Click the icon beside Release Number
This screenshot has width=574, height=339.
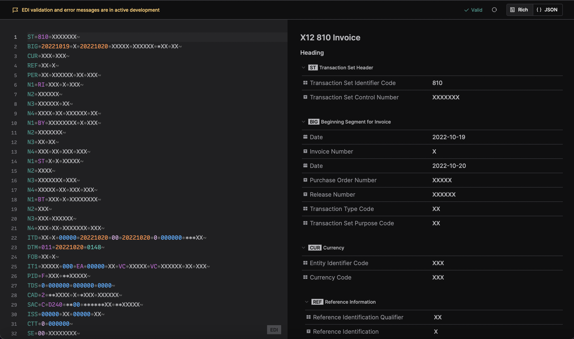click(305, 194)
